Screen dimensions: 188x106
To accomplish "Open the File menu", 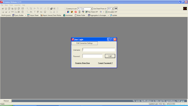I will [x=2, y=5].
